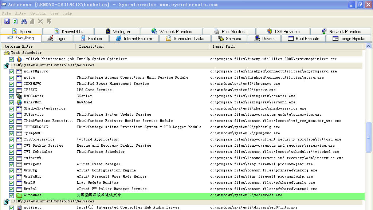Viewport: 373px width, 210px height.
Task: Open the Options menu
Action: point(38,13)
